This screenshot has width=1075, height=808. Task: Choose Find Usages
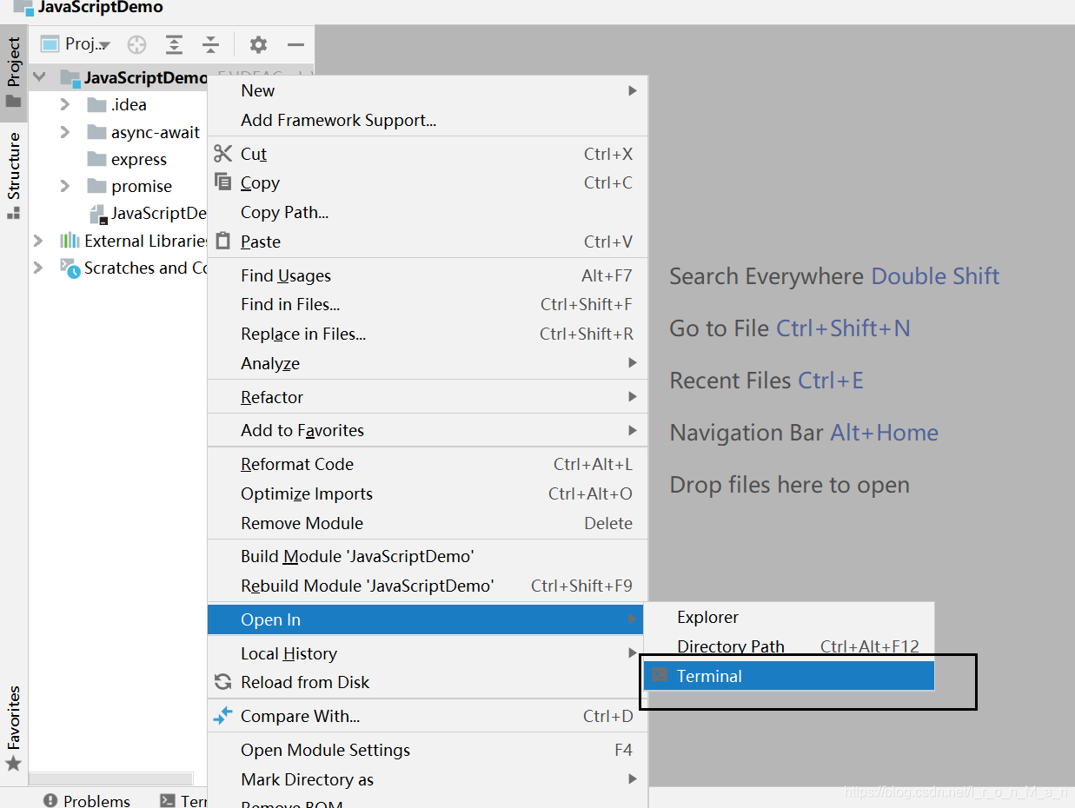pyautogui.click(x=428, y=275)
